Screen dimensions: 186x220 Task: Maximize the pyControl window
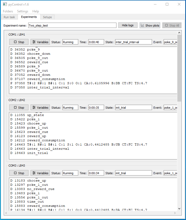tap(167, 4)
